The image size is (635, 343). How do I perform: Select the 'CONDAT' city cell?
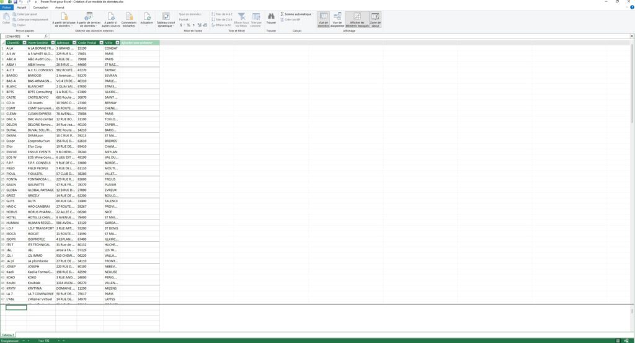[112, 48]
